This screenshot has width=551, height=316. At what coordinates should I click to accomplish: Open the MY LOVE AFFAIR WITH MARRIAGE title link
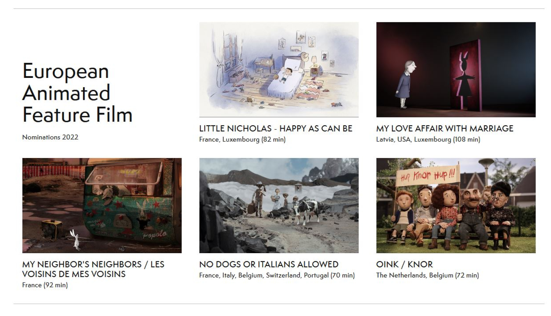(445, 129)
